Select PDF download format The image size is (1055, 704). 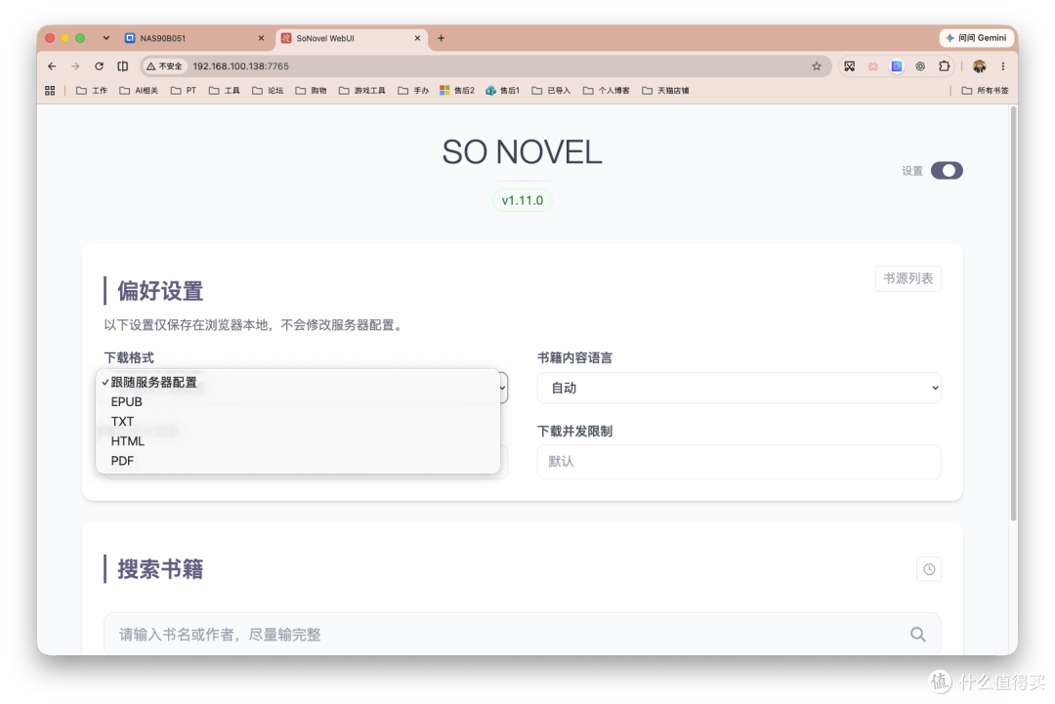(x=297, y=461)
